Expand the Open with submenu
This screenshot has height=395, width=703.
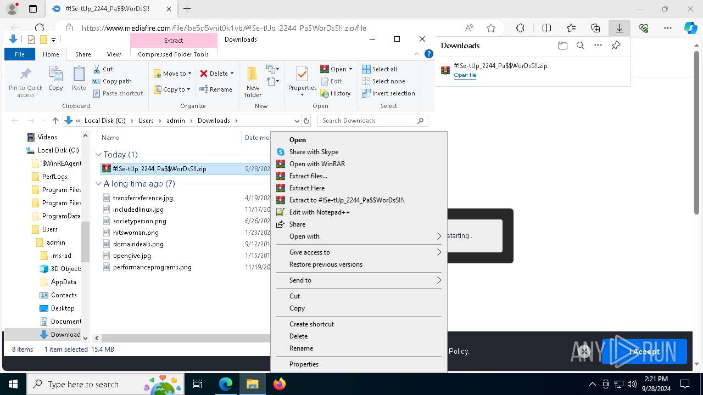click(x=359, y=236)
